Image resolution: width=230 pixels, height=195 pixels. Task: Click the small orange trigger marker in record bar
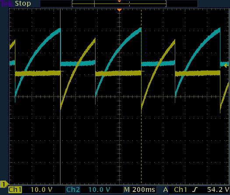coord(120,1)
